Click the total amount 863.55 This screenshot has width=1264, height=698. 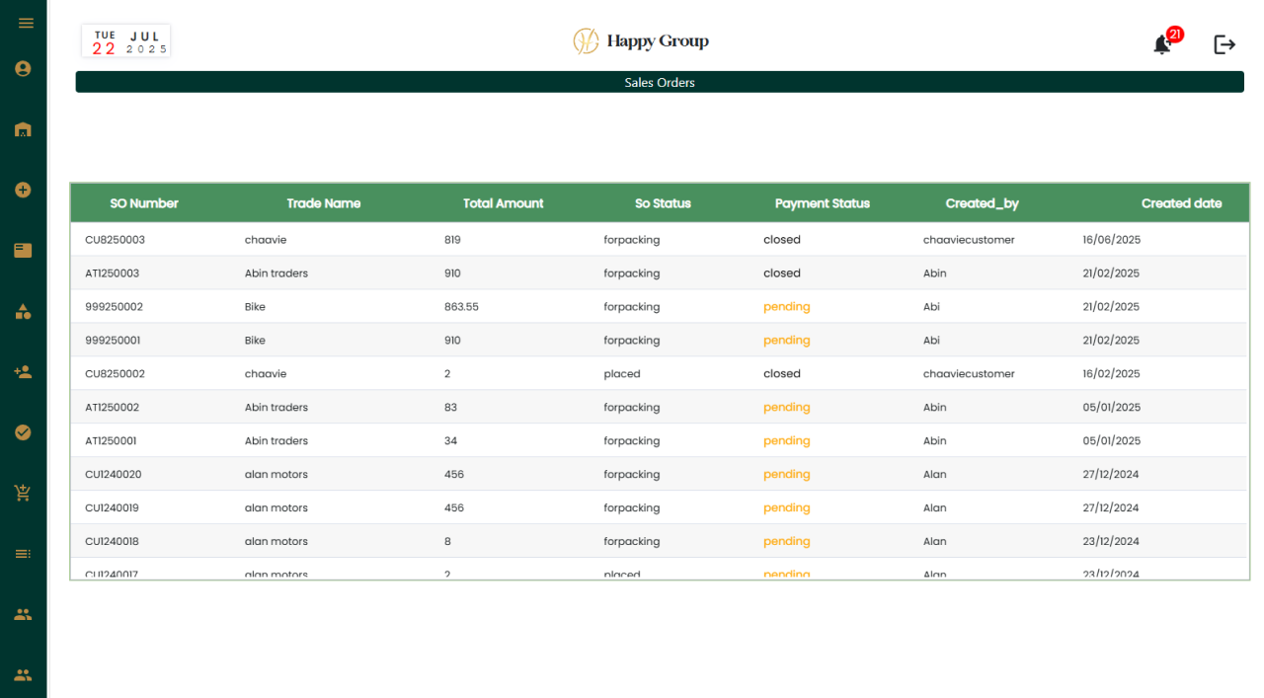coord(462,307)
